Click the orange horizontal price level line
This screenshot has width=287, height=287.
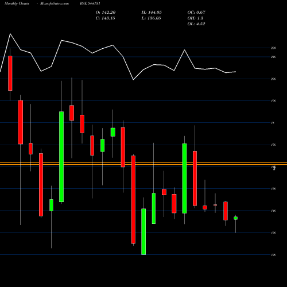tap(143, 164)
